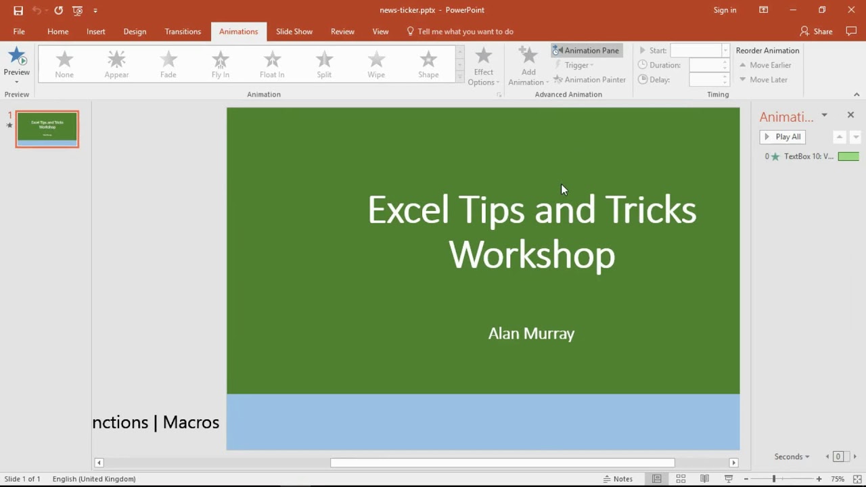The height and width of the screenshot is (487, 866).
Task: Start slideshow from beginning icon in title bar
Action: tap(77, 10)
